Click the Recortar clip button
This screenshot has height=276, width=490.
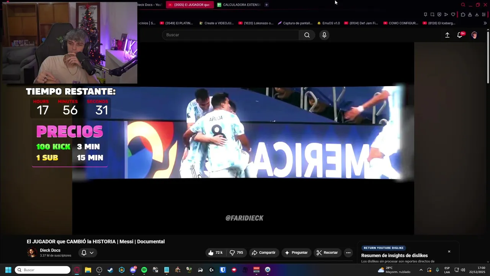tap(327, 253)
